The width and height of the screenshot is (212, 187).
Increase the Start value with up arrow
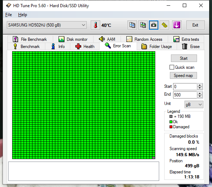(x=200, y=85)
